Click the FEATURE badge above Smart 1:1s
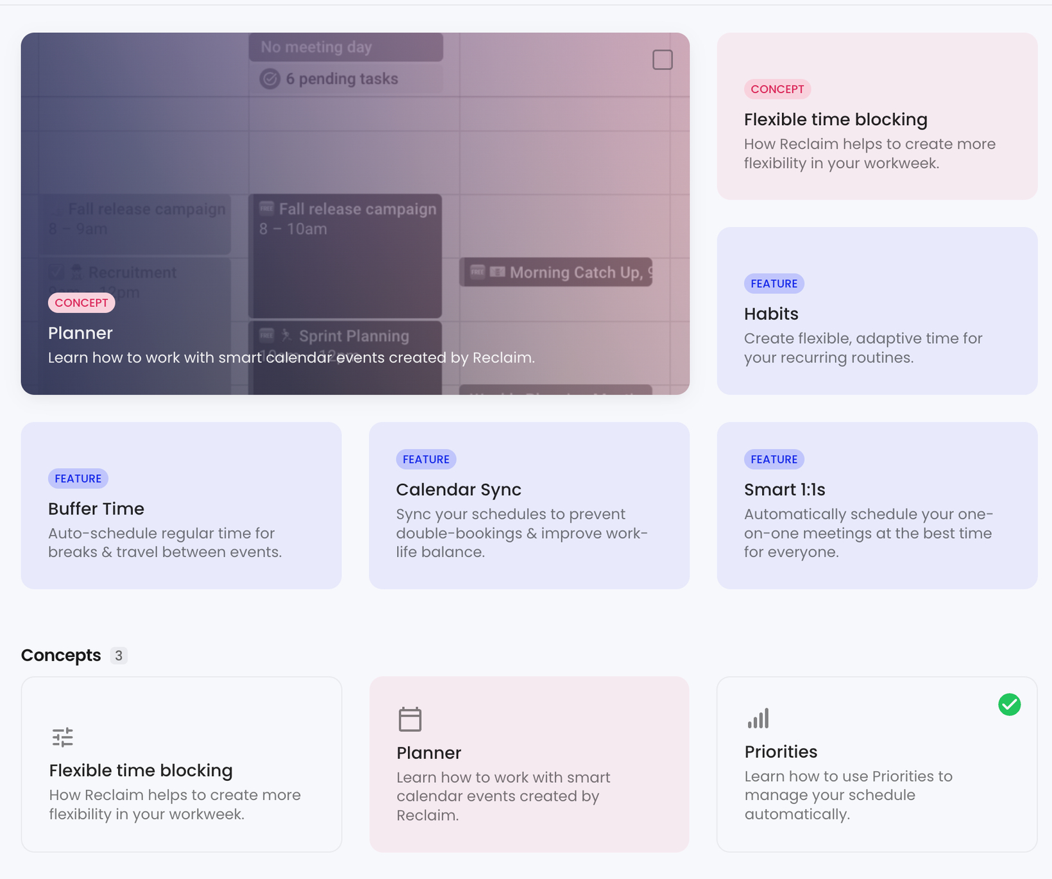Screen dimensions: 1052x879 click(x=774, y=459)
